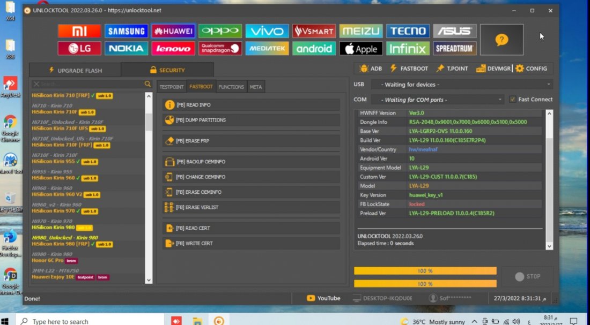Image resolution: width=590 pixels, height=325 pixels.
Task: Click the upper 100 % progress bar
Action: [x=425, y=271]
